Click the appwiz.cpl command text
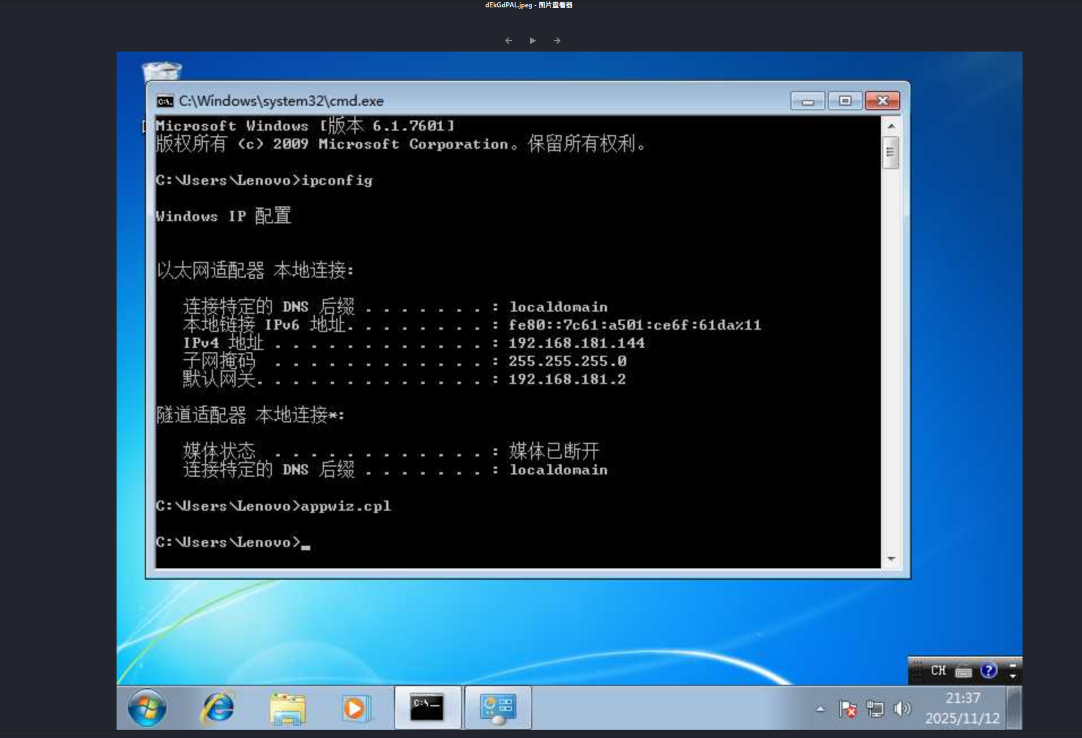The image size is (1082, 738). tap(346, 506)
